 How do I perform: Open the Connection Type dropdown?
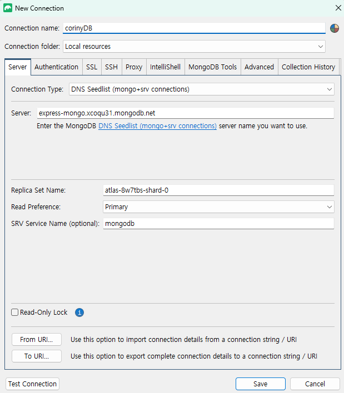click(x=202, y=89)
